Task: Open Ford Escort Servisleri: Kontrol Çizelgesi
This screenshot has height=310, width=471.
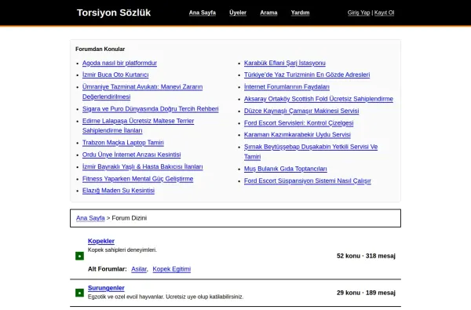Action: click(298, 123)
